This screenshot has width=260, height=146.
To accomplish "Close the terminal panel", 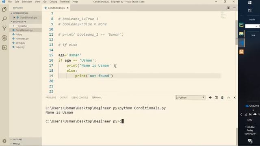I will 235,97.
